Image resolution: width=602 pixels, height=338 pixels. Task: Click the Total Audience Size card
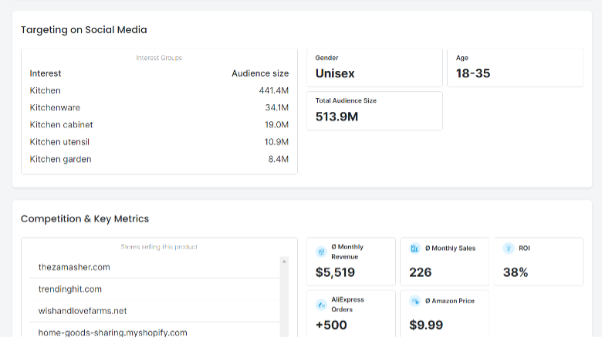pos(375,110)
